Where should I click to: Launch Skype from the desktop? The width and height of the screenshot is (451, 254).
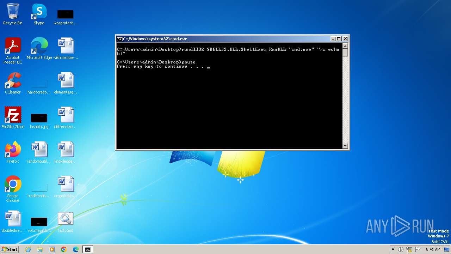[39, 14]
